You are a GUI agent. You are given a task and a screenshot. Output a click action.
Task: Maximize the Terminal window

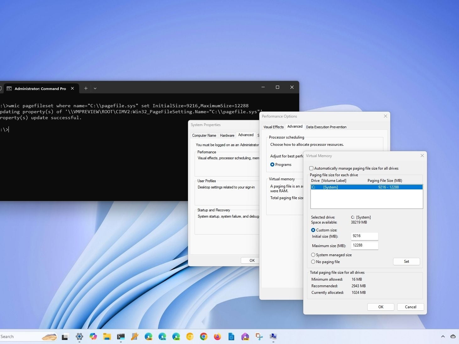tap(278, 87)
